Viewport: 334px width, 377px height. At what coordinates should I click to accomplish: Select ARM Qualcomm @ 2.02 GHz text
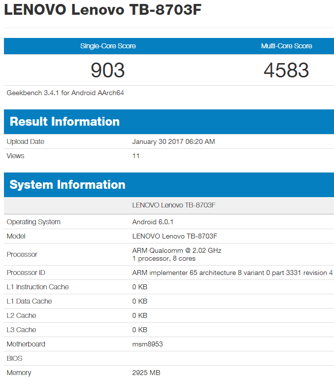[177, 250]
